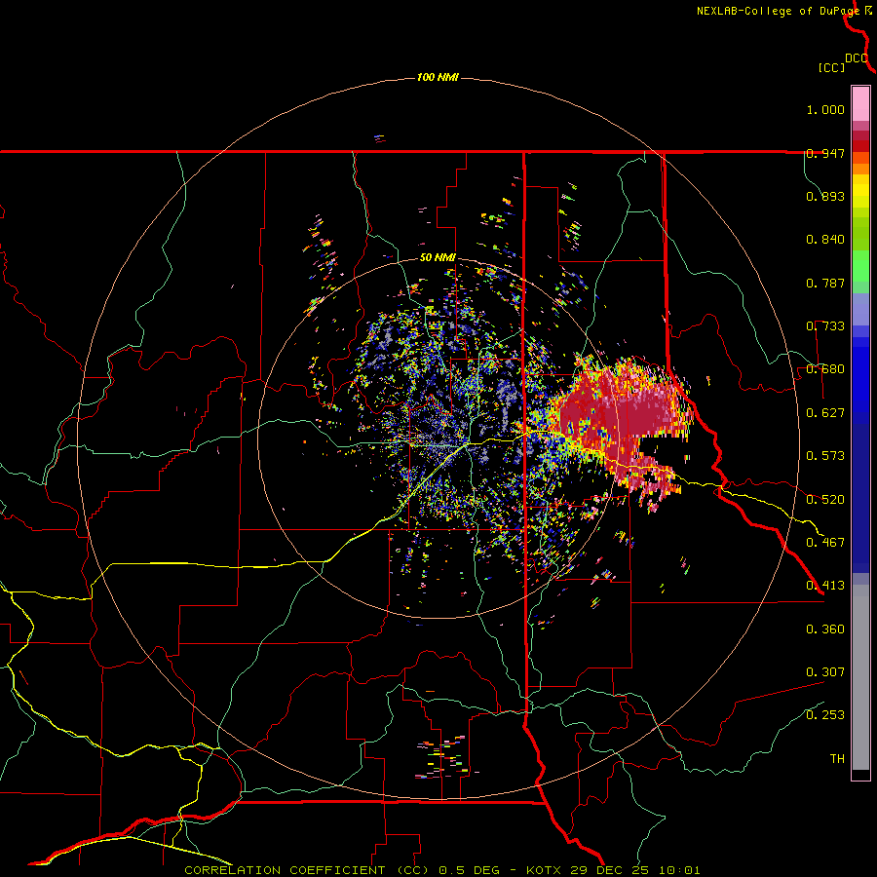Click the 100 NMI range ring label
877x877 pixels.
click(438, 77)
